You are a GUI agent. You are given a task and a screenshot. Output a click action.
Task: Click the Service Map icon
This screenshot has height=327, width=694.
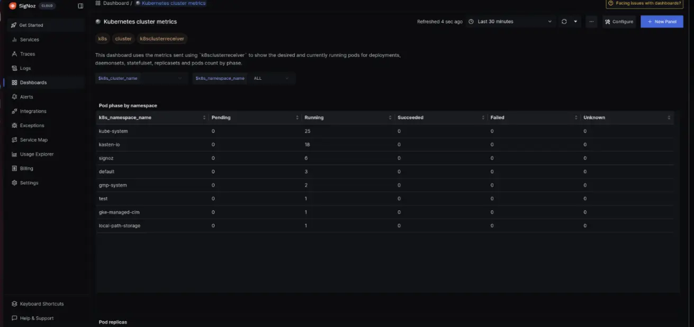[14, 139]
